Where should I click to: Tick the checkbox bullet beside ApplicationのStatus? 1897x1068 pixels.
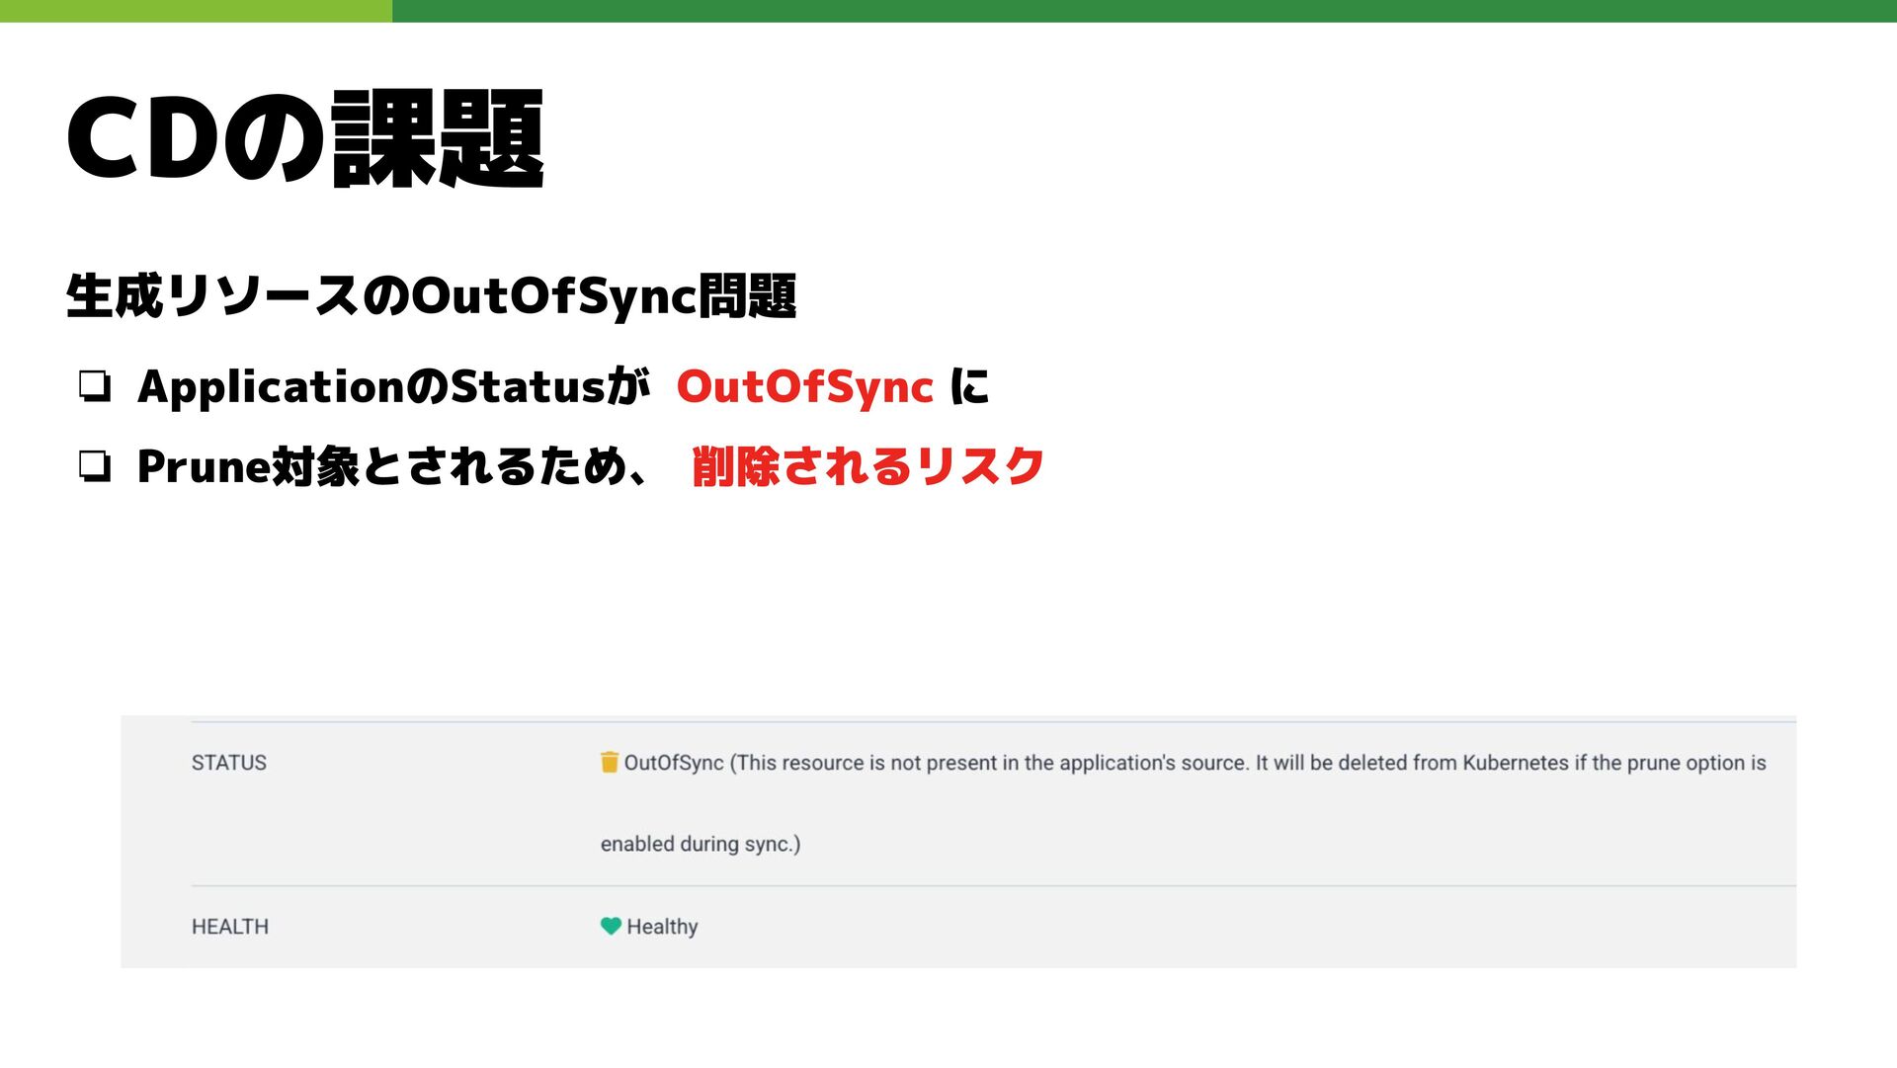tap(95, 385)
